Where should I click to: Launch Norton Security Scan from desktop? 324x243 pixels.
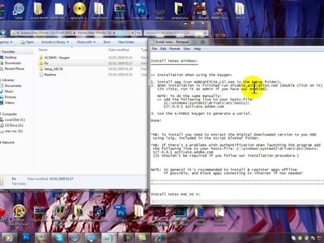coord(19,215)
